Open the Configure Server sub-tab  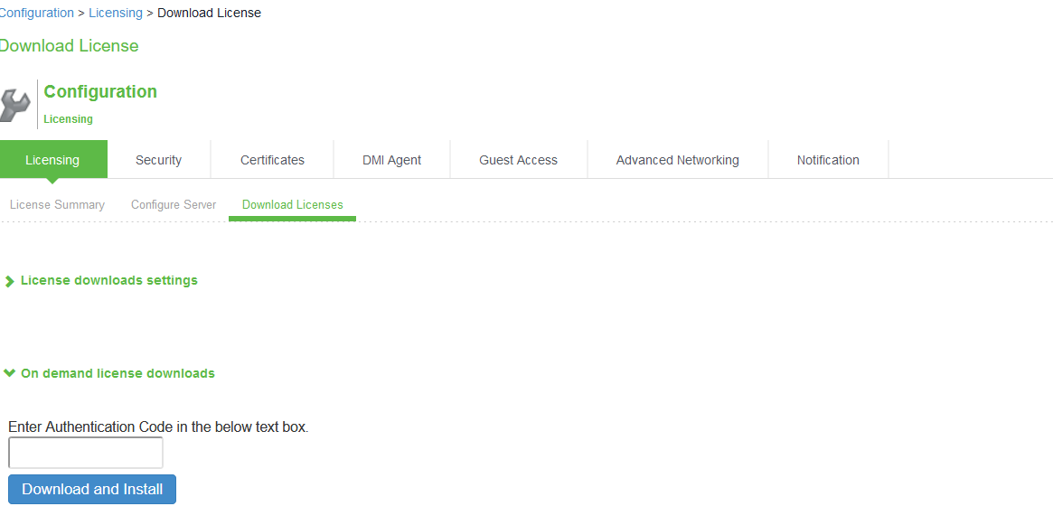pyautogui.click(x=174, y=205)
